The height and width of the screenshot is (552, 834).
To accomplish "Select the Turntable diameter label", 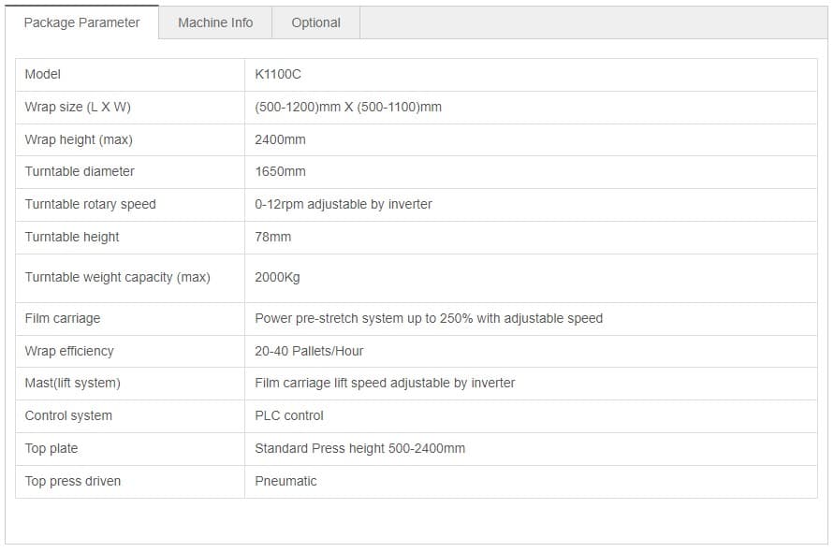I will (x=80, y=171).
